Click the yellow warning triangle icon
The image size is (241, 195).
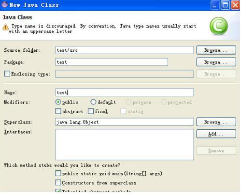click(x=5, y=27)
